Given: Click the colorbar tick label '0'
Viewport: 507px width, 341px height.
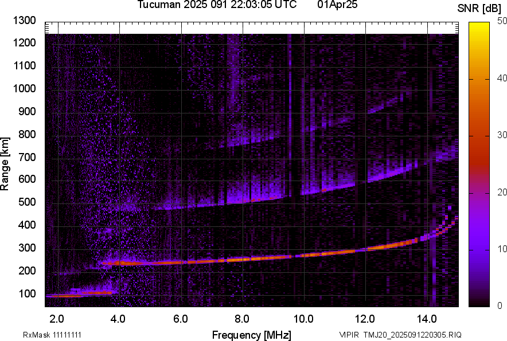Looking at the screenshot, I should click(x=500, y=305).
